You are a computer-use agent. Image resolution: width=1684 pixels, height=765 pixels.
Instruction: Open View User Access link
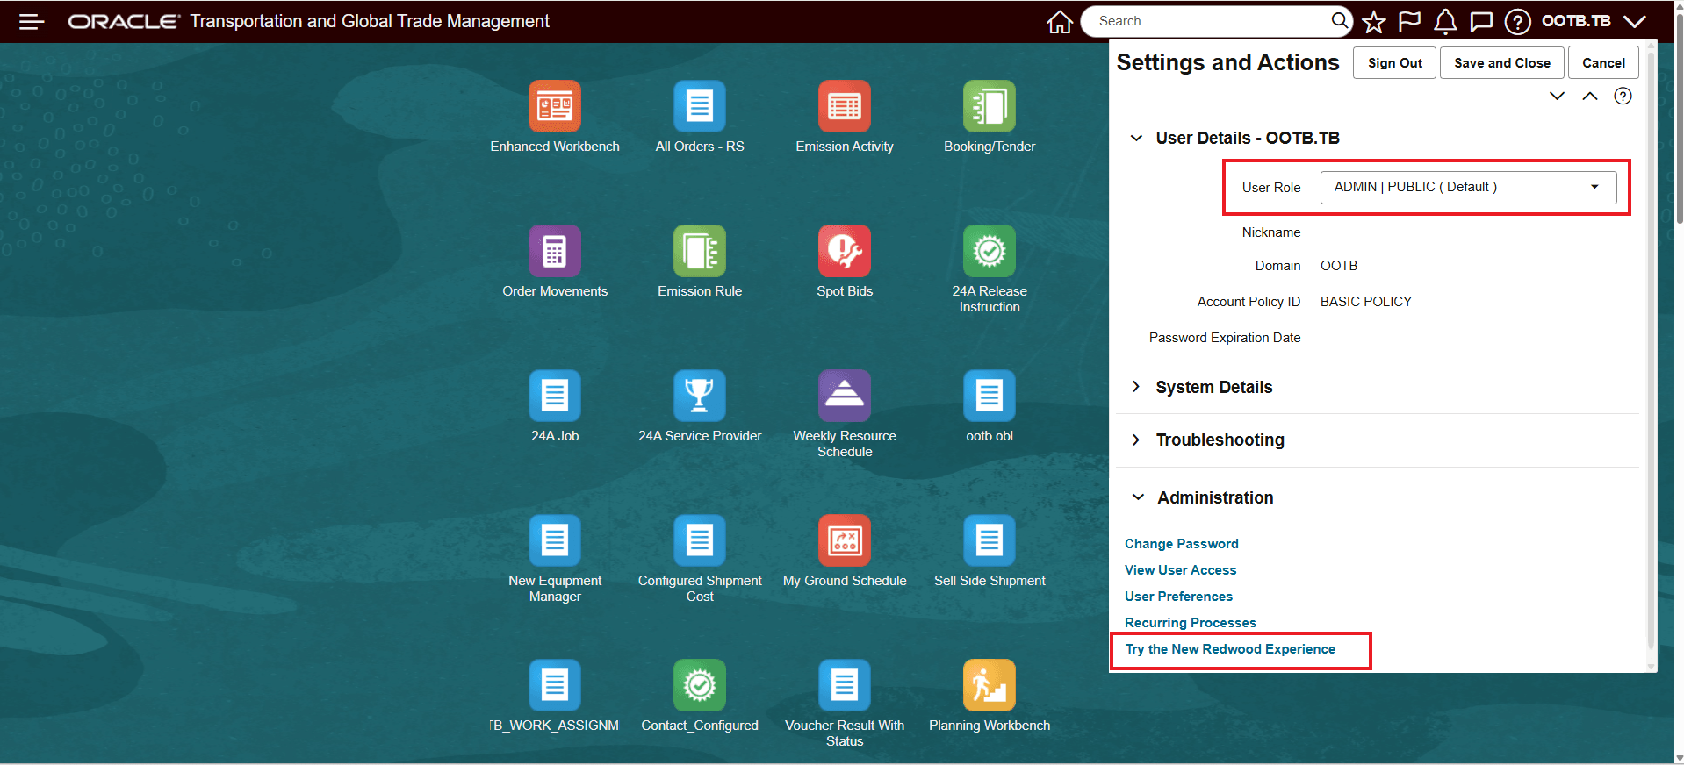point(1180,570)
